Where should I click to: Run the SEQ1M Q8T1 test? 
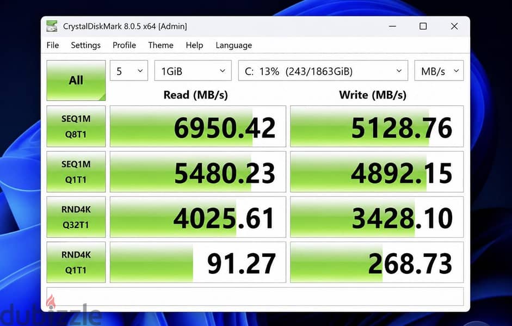[76, 126]
